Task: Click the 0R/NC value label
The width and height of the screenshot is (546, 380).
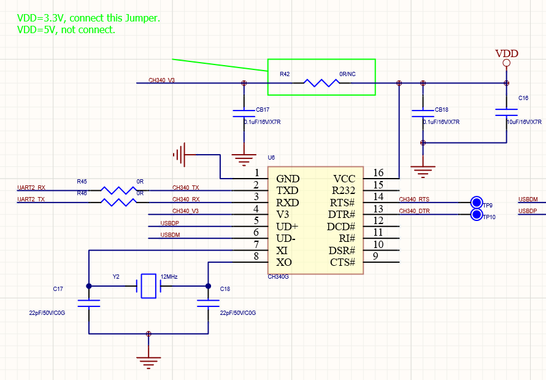Action: [x=347, y=74]
